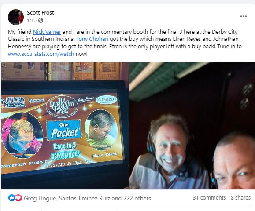Click Greg Hogue in the reactions list

click(40, 198)
